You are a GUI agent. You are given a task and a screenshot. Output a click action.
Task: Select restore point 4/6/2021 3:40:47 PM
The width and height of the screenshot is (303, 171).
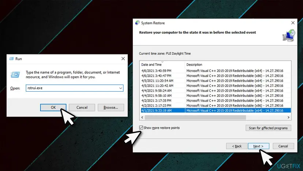[215, 76]
